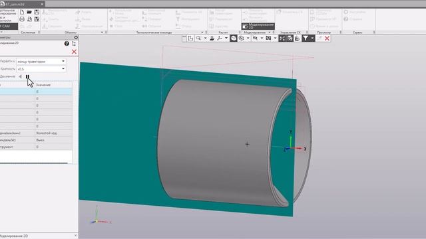Toggle first dark highlighted icon in view toolbar
Image resolution: width=426 pixels, height=239 pixels.
point(282,39)
